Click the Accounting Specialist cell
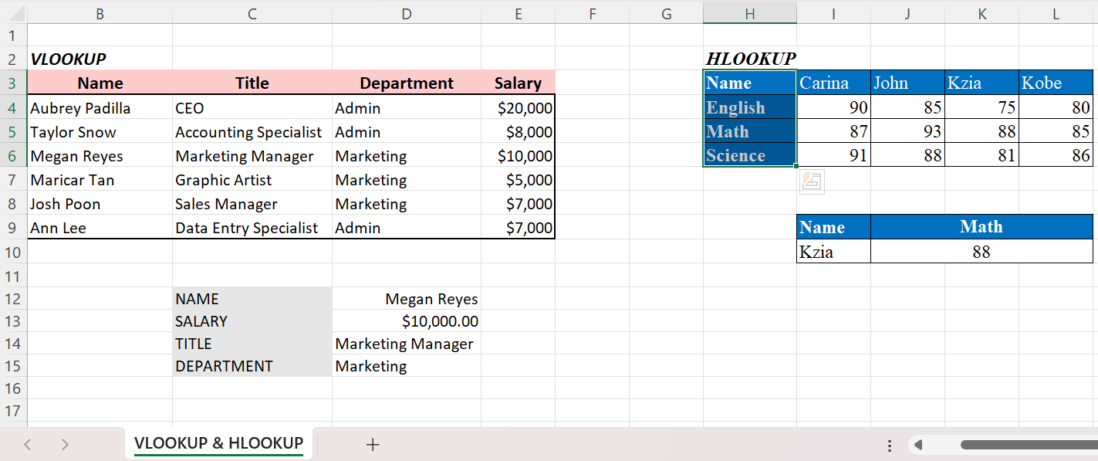 pos(252,132)
